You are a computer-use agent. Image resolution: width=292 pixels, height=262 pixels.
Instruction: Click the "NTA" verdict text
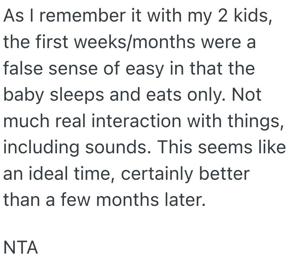21,248
